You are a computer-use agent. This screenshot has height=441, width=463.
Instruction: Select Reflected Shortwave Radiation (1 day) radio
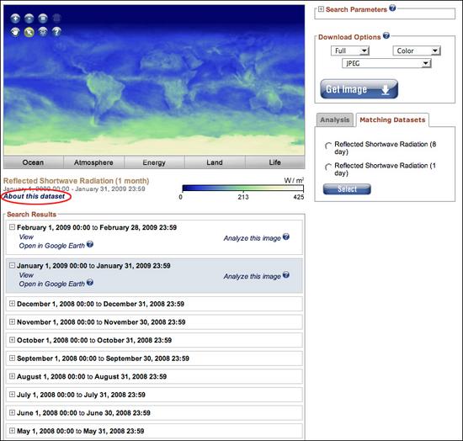328,167
